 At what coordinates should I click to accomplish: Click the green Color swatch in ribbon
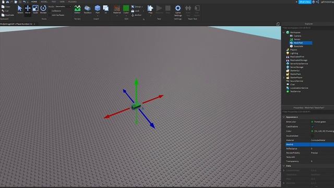pyautogui.click(x=126, y=8)
